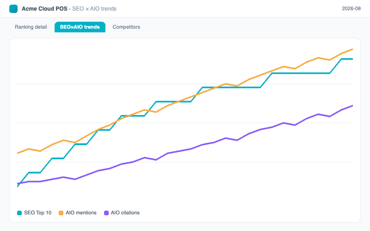370x231 pixels.
Task: Click the teal Acme app logo icon
Action: (13, 9)
